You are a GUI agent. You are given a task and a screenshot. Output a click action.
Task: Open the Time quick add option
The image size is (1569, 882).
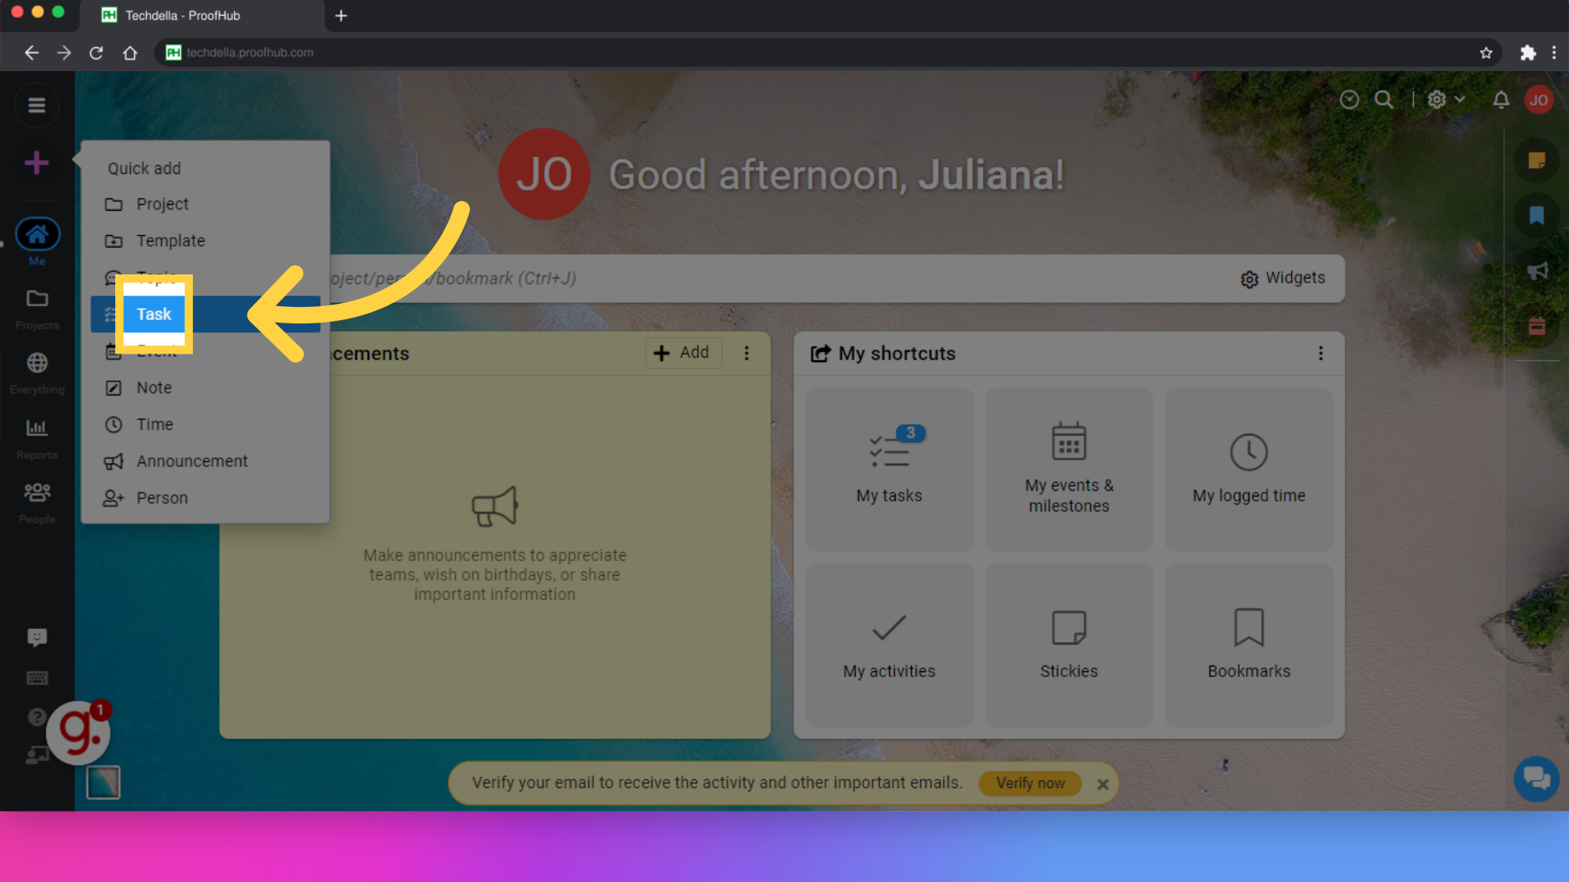click(x=154, y=423)
